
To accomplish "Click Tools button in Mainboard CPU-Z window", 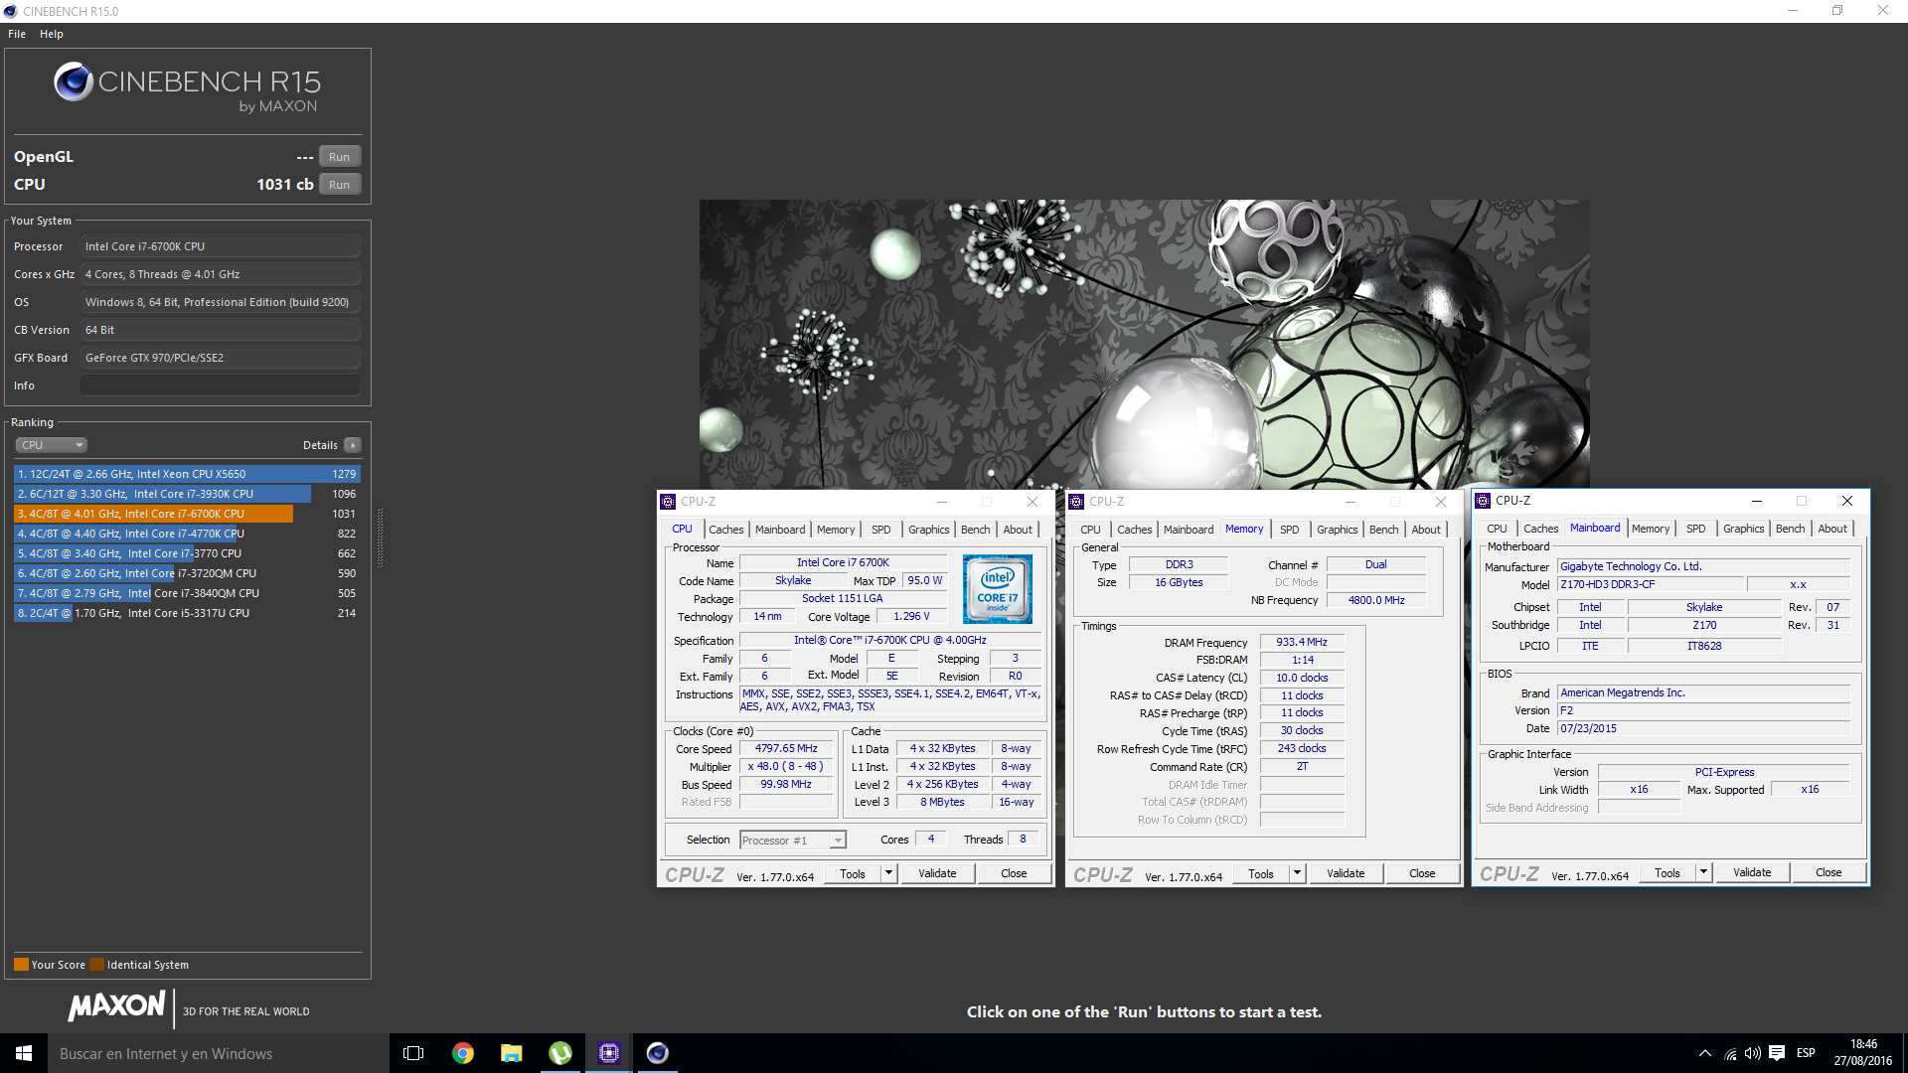I will tap(1668, 872).
